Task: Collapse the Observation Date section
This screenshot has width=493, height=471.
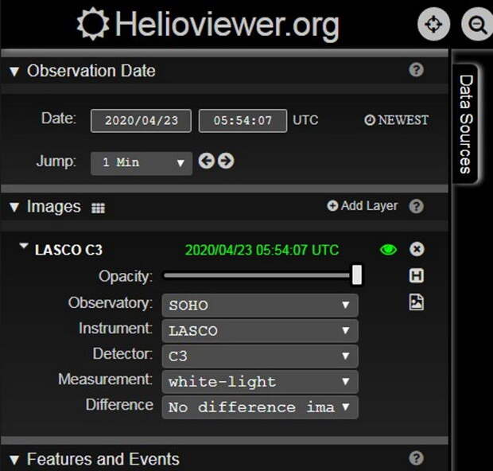Action: click(14, 72)
